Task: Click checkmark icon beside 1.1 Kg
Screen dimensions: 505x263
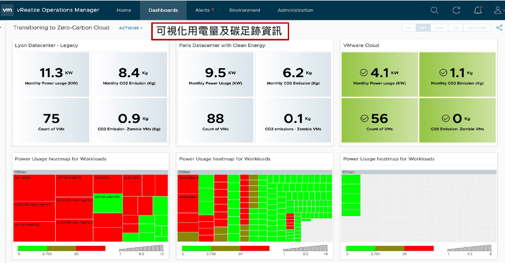Action: point(443,73)
